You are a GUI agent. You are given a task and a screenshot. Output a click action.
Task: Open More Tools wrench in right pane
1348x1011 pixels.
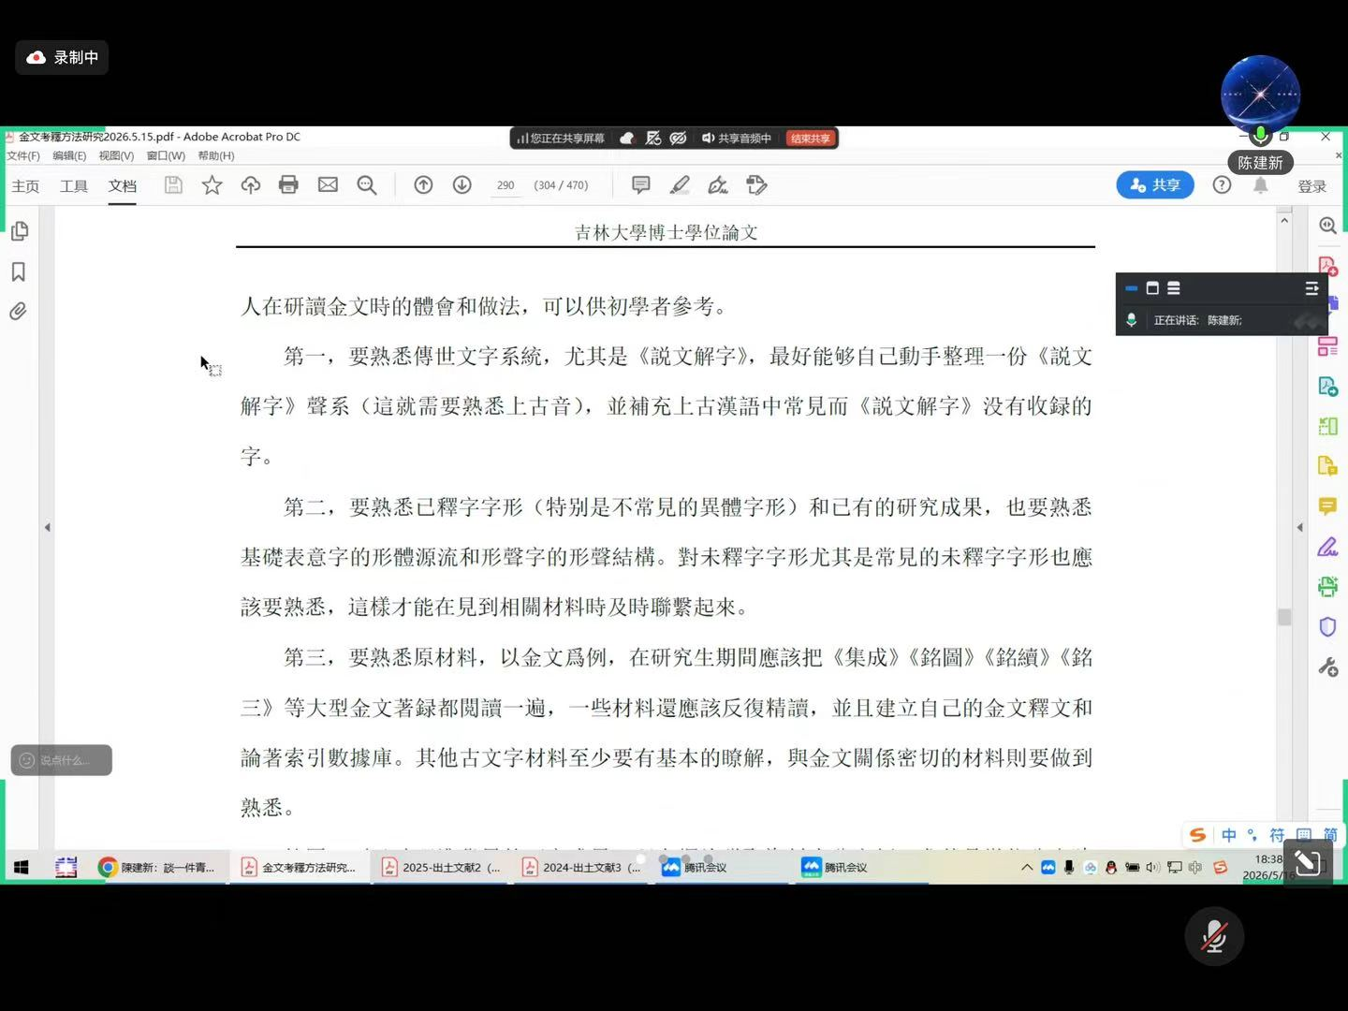tap(1327, 667)
